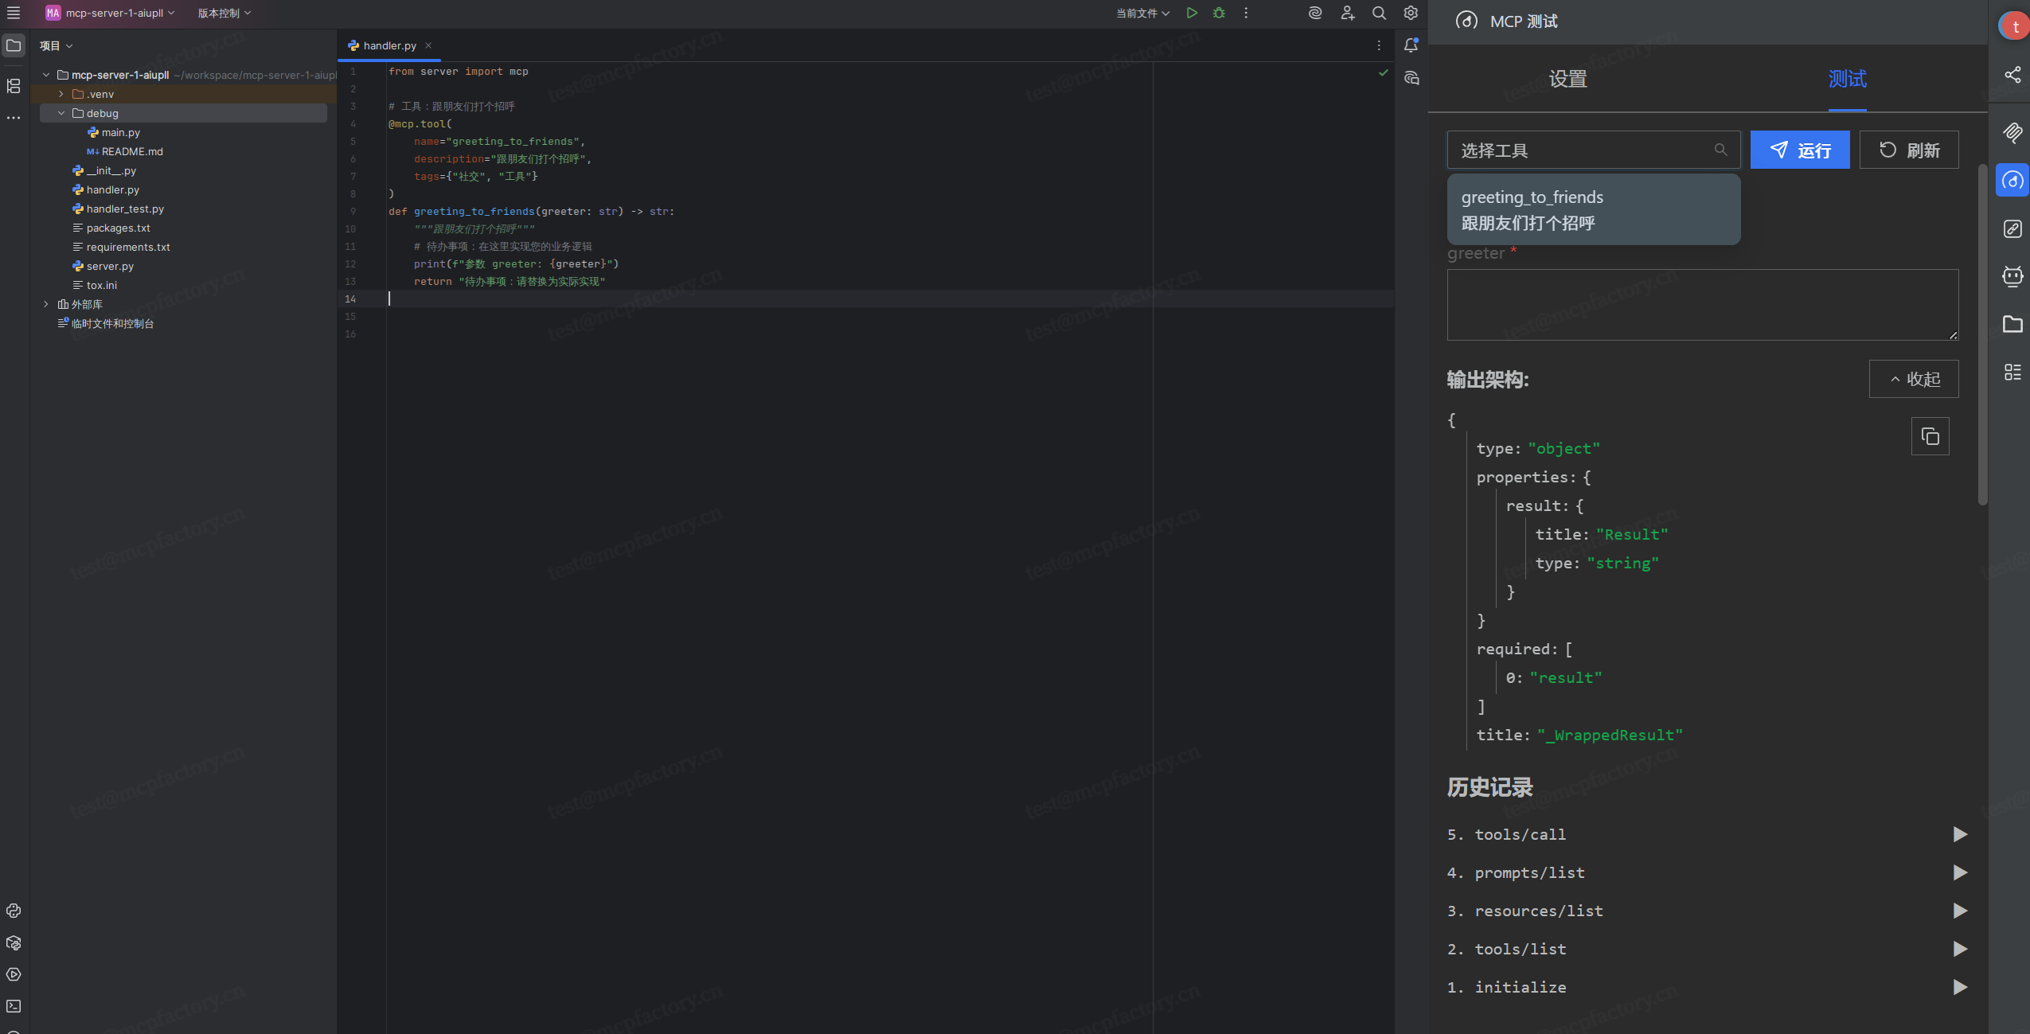Image resolution: width=2030 pixels, height=1034 pixels.
Task: Select the greeting_to_friends tool option
Action: (x=1593, y=209)
